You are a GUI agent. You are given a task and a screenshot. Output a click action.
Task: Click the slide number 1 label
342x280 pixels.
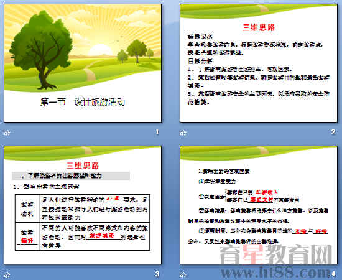point(157,132)
